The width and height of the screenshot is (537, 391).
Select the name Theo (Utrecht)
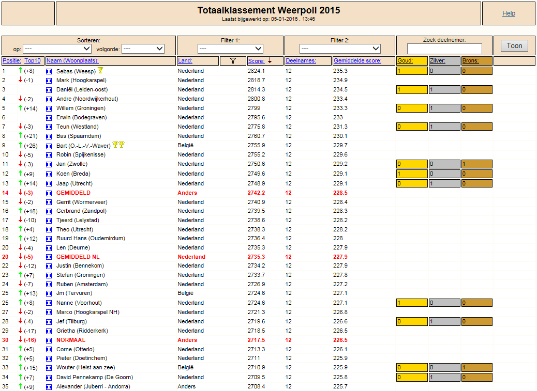click(x=74, y=230)
